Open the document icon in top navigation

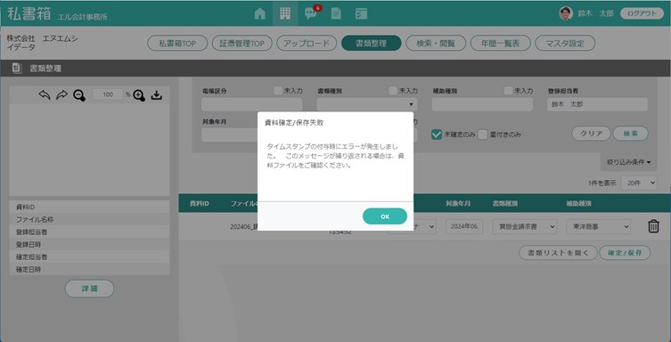click(336, 13)
